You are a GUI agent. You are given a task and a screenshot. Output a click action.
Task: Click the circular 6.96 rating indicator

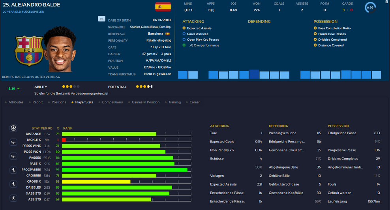(371, 7)
